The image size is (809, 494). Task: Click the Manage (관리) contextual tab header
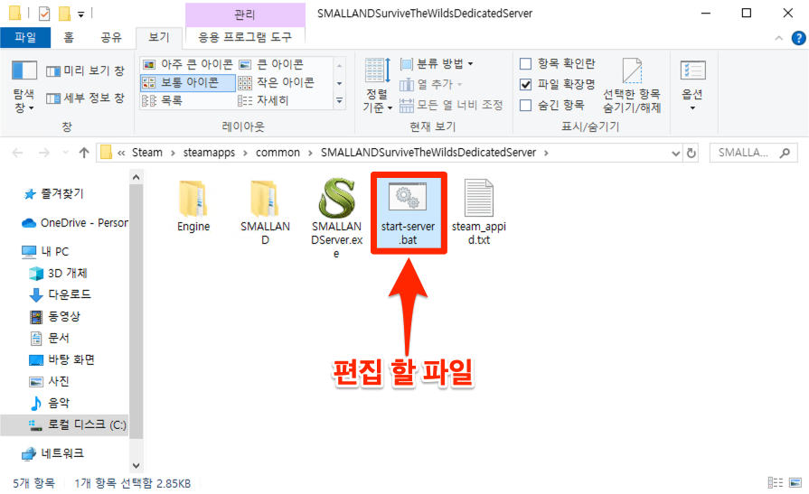[x=245, y=14]
